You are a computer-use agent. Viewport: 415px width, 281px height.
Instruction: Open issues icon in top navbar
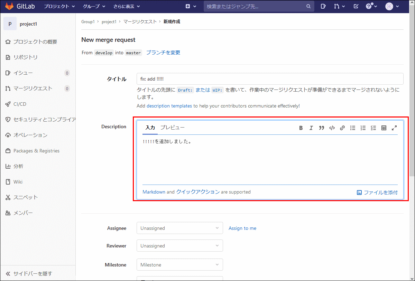tap(323, 6)
